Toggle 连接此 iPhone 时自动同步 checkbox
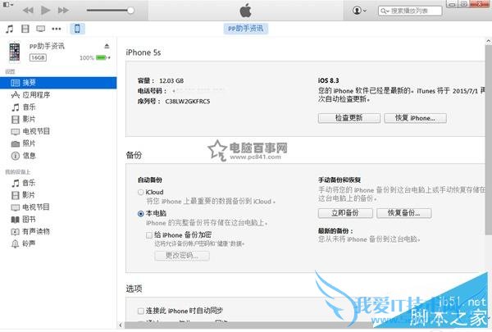This screenshot has height=332, width=492. click(x=141, y=311)
